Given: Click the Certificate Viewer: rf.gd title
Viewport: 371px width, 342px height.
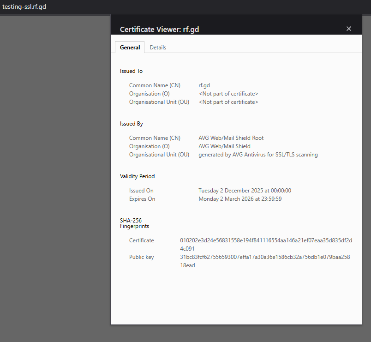Looking at the screenshot, I should point(159,29).
